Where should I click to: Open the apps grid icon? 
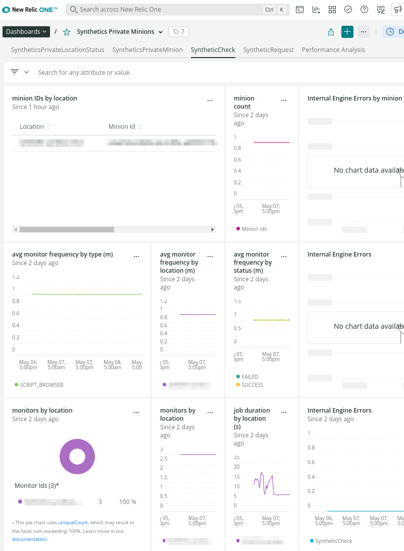332,10
